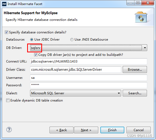Screen dimensions: 156x140
Task: Toggle Copy DB driver jars checkbox
Action: coord(36,55)
